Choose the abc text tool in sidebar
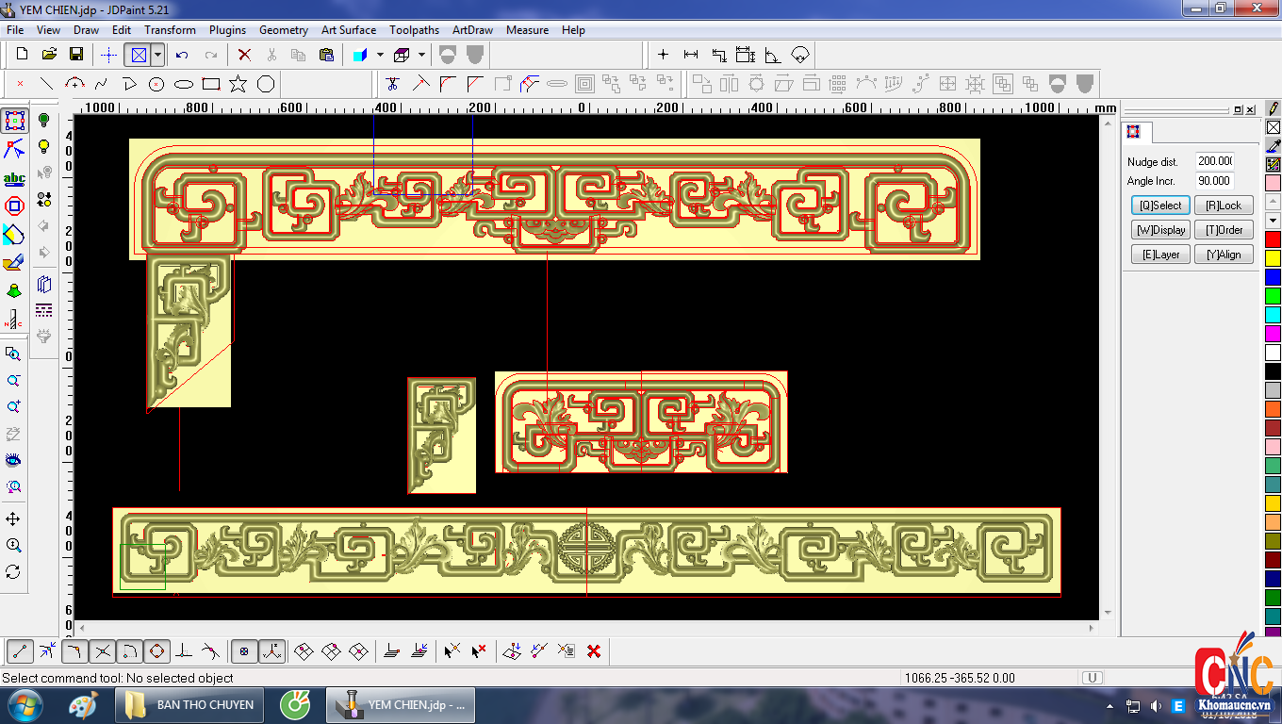The image size is (1282, 724). coord(14,178)
